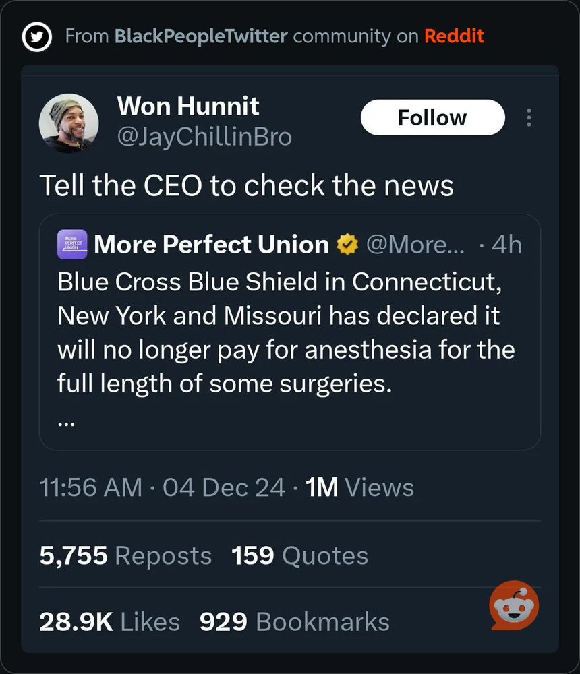Click the gold verified badge icon
This screenshot has width=580, height=674.
pos(347,245)
